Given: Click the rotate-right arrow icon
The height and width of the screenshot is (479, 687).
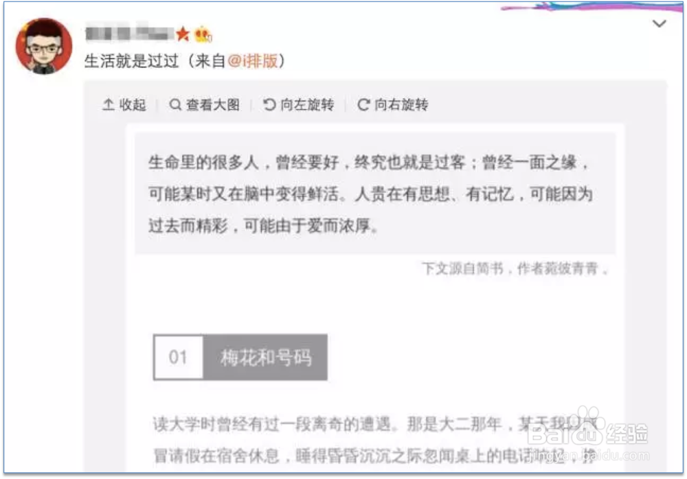Looking at the screenshot, I should 363,104.
